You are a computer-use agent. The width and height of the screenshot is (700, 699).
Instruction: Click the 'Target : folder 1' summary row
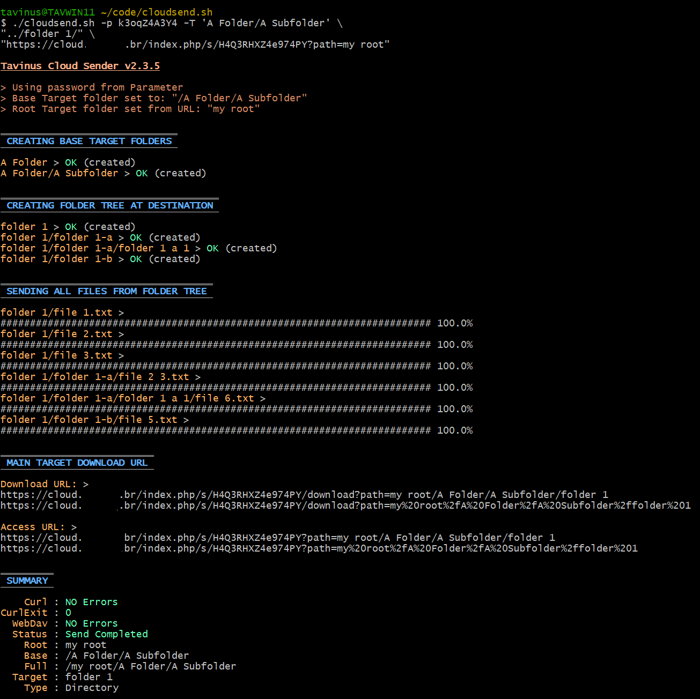(62, 677)
